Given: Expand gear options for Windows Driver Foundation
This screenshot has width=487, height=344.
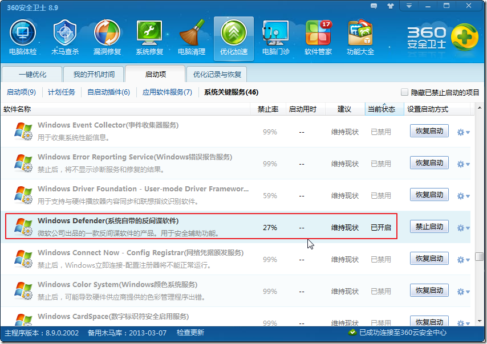Looking at the screenshot, I should (x=464, y=196).
